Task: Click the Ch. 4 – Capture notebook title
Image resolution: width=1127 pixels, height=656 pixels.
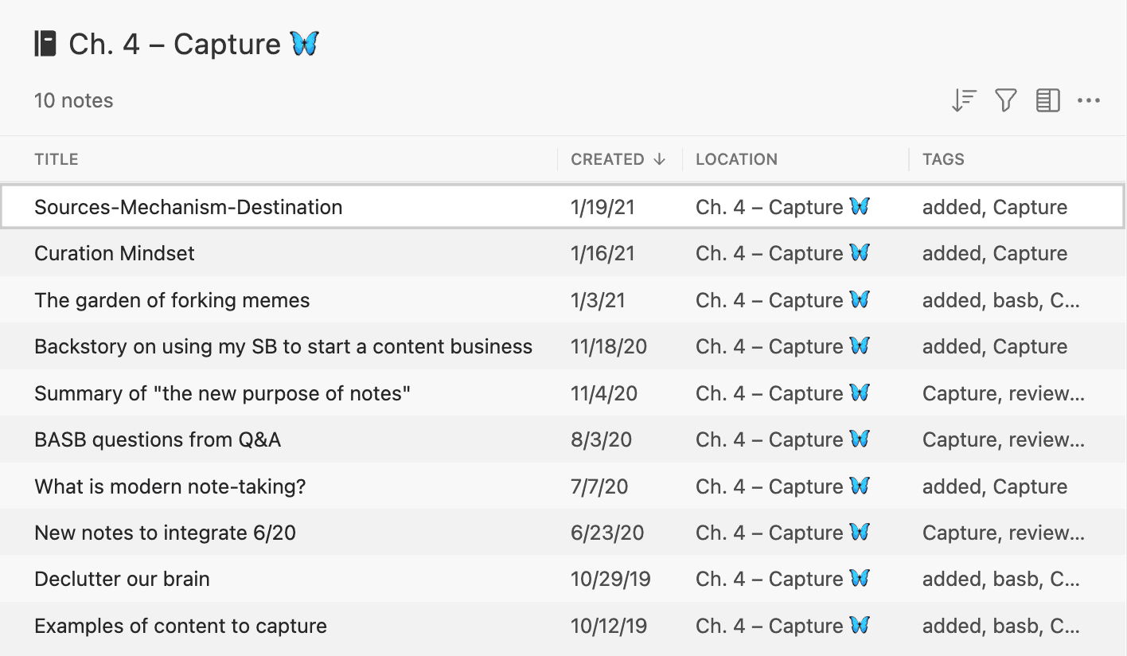Action: click(x=175, y=44)
